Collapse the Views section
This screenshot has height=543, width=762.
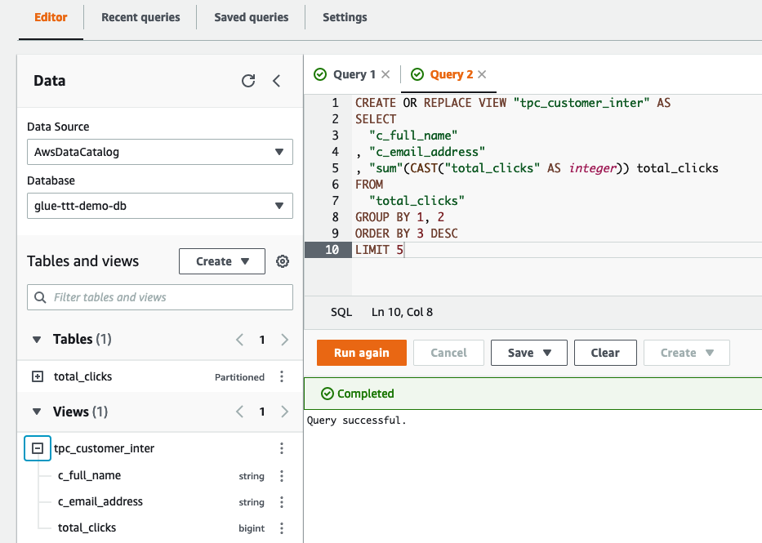(x=37, y=412)
